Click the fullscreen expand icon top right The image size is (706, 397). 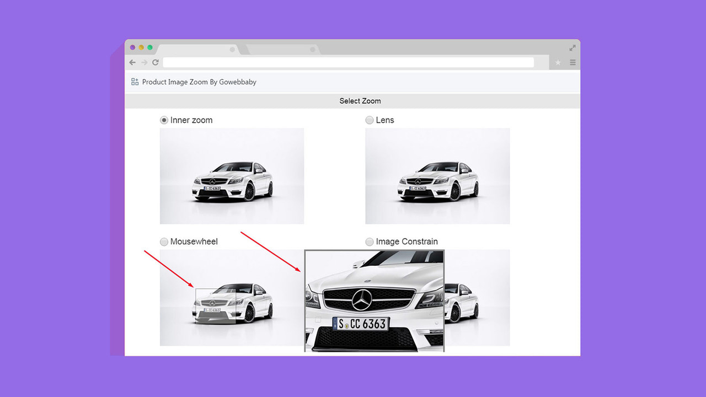pos(572,47)
